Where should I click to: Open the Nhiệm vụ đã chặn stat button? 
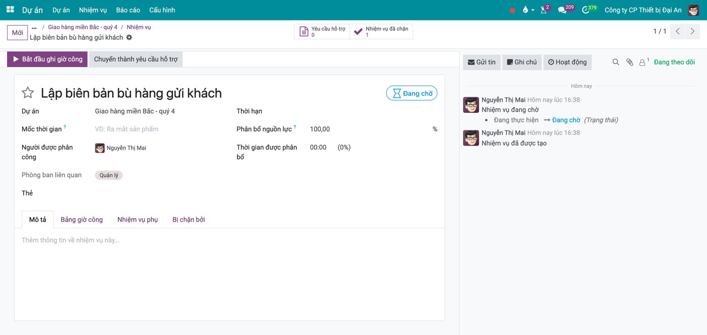tap(381, 32)
